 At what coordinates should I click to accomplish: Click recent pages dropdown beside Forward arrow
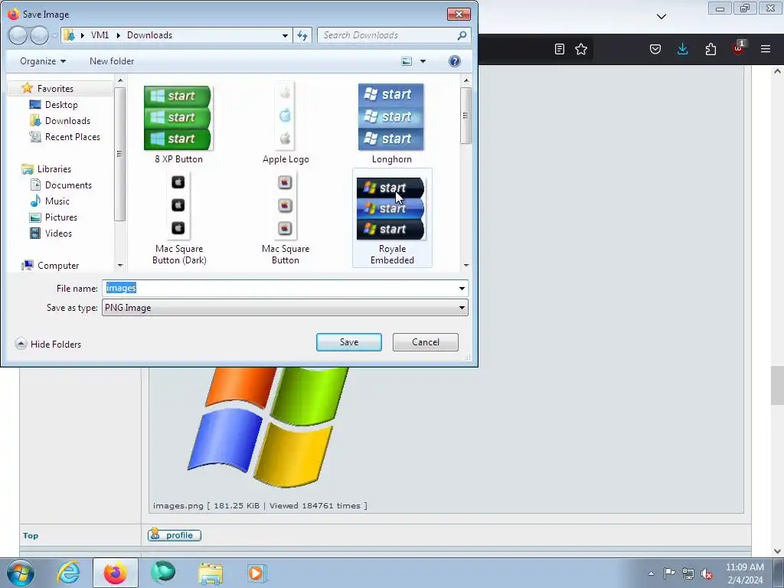pyautogui.click(x=54, y=35)
